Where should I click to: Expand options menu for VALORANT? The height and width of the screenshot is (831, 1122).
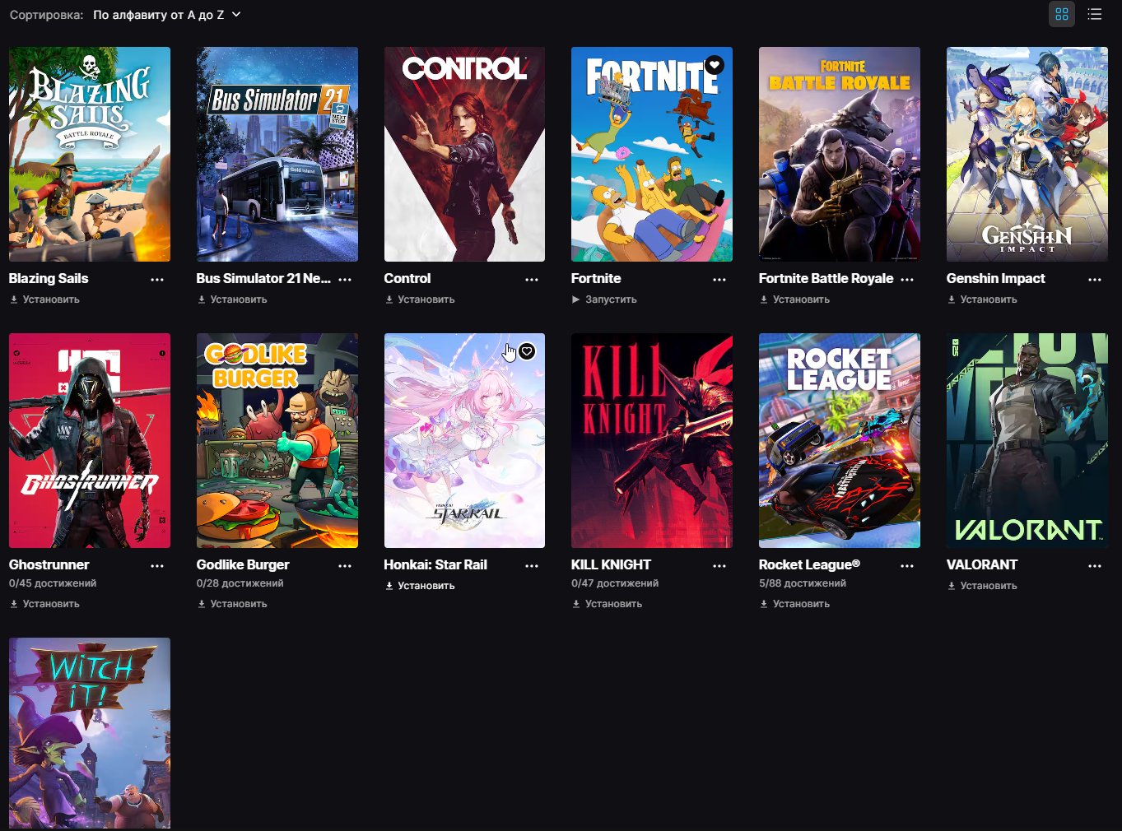click(1094, 566)
